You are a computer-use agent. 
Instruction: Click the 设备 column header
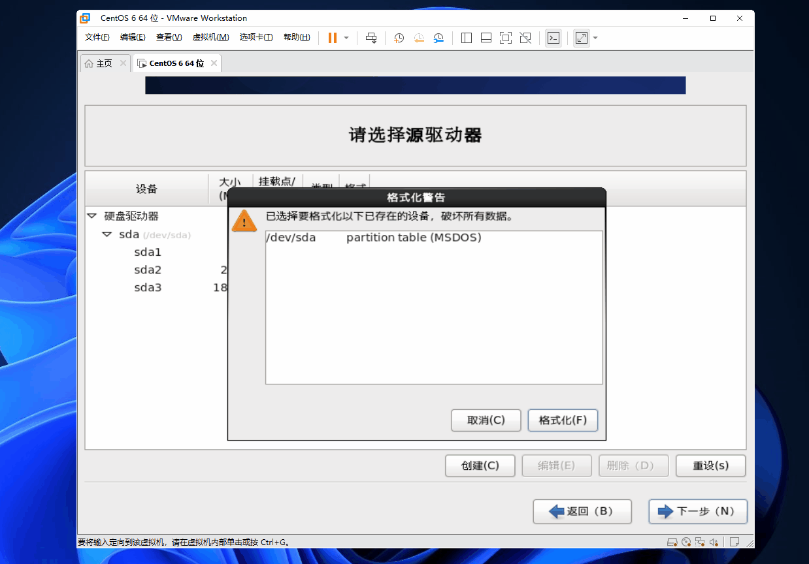(147, 189)
